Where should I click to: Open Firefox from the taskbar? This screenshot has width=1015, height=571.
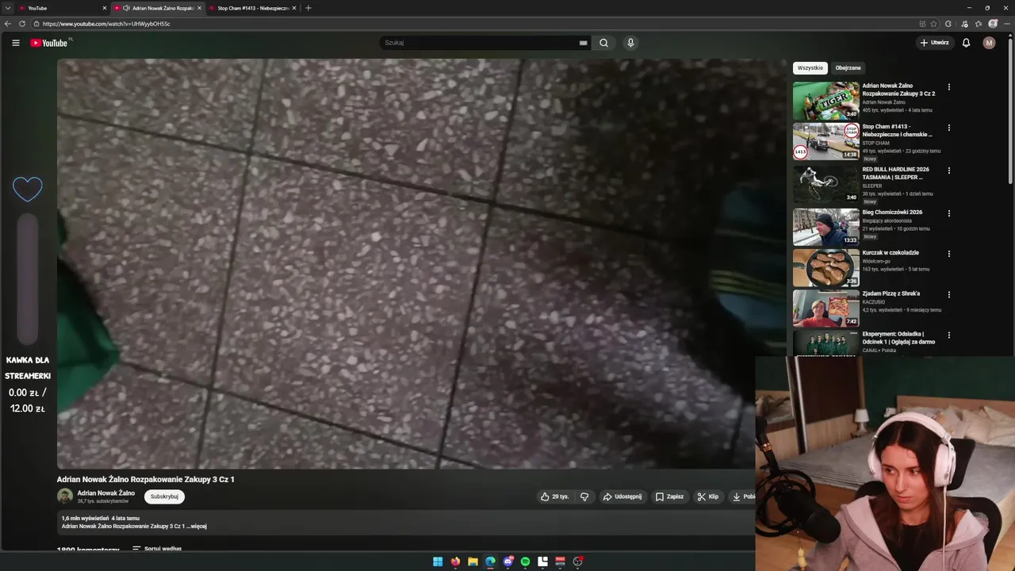point(455,561)
